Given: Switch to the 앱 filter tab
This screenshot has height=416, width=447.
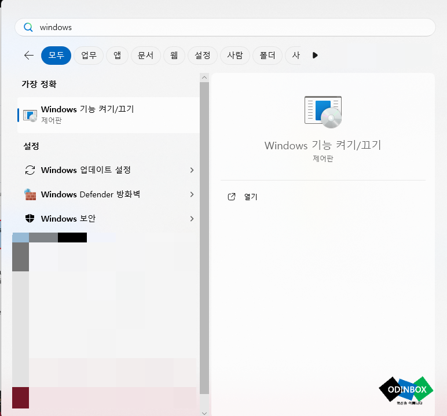Looking at the screenshot, I should [117, 56].
